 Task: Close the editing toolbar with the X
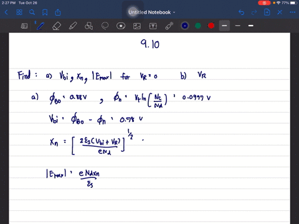pyautogui.click(x=280, y=12)
